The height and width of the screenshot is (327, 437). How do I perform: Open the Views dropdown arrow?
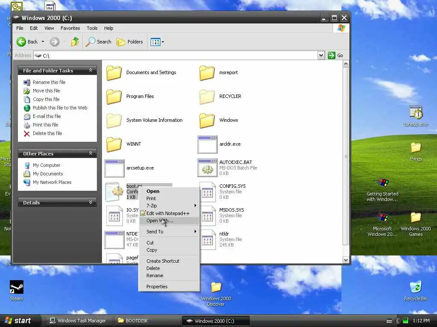click(x=163, y=42)
